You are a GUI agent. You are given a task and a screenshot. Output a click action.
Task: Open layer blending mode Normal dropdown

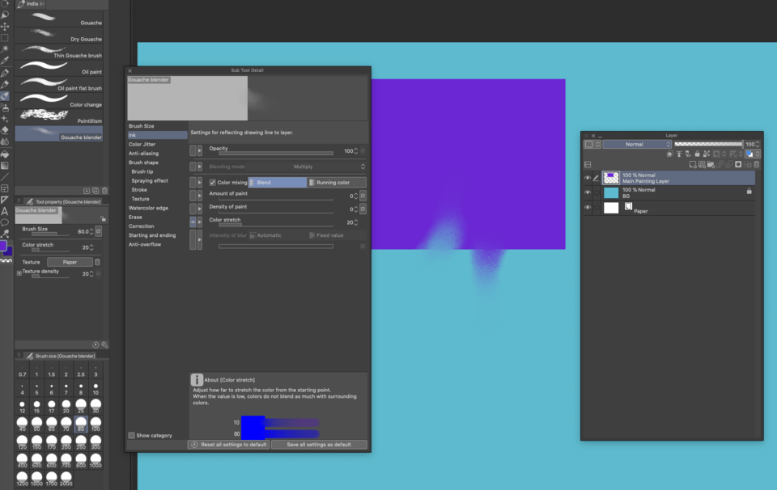coord(637,144)
